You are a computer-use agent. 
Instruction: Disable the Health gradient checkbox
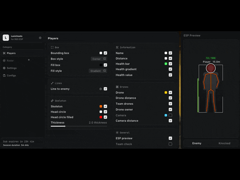170,69
